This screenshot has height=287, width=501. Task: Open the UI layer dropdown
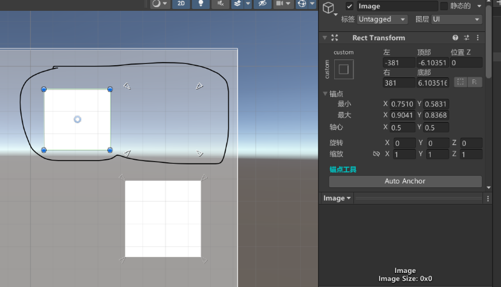point(456,19)
